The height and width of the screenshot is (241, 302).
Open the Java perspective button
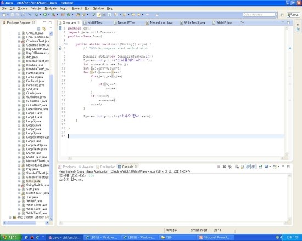[x=293, y=15]
